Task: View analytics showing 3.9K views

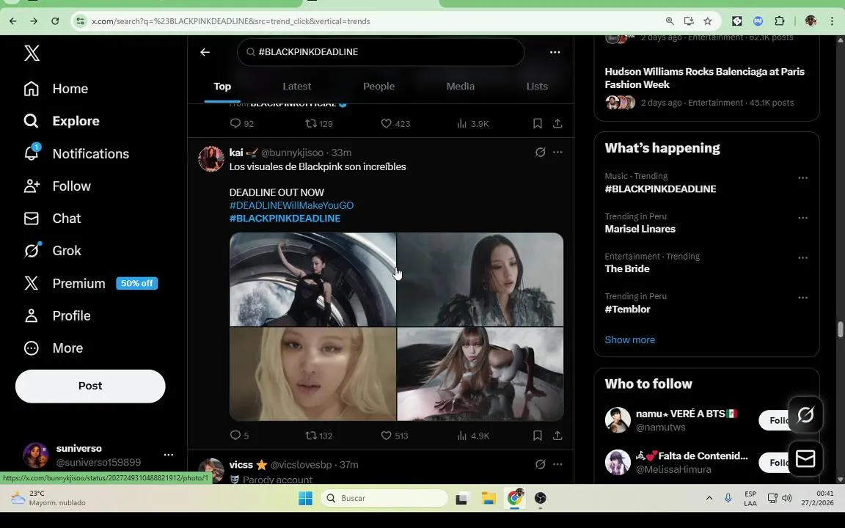Action: coord(472,123)
